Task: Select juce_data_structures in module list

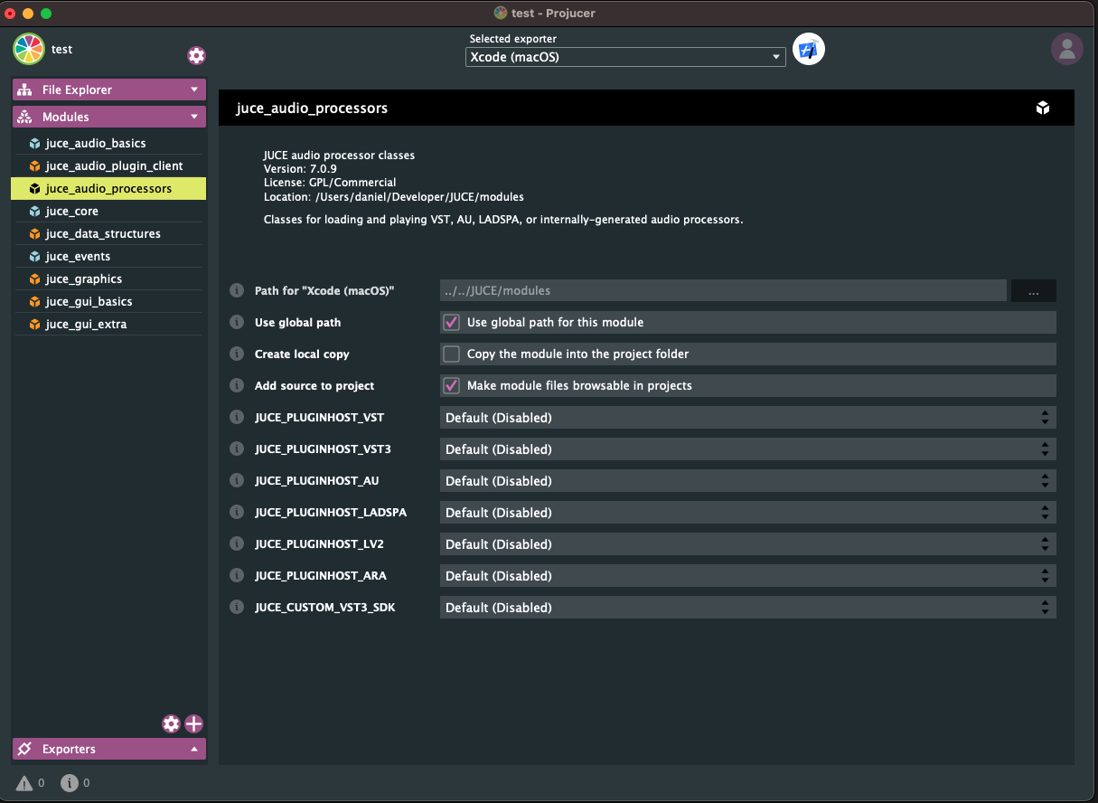Action: tap(108, 233)
